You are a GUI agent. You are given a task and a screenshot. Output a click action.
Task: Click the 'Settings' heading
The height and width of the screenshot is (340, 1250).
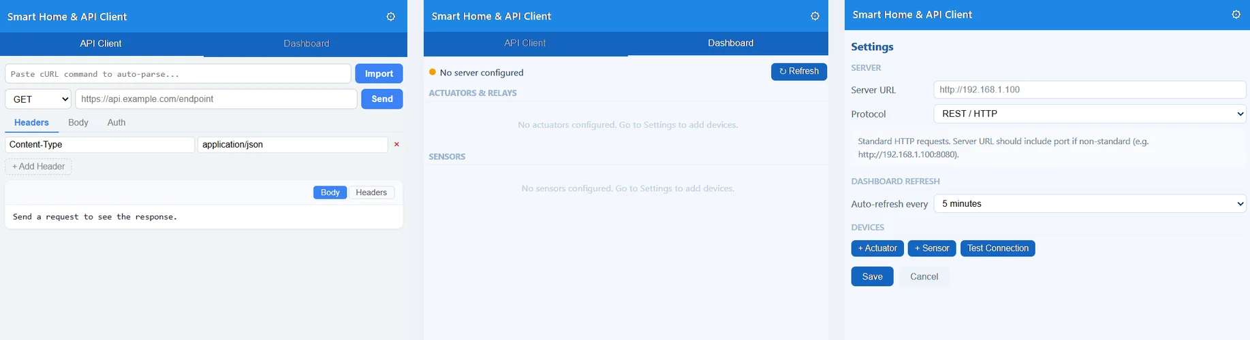tap(872, 47)
